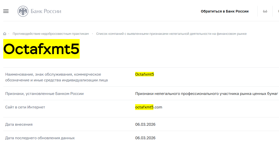
Task: Click the date of last data update
Action: [145, 138]
